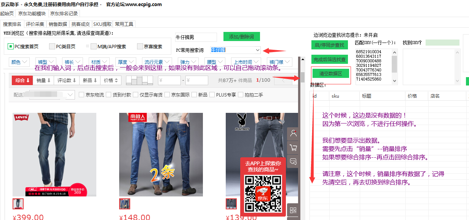This screenshot has height=220, width=469.
Task: Check the 京东国际 filter
Action: point(167,95)
